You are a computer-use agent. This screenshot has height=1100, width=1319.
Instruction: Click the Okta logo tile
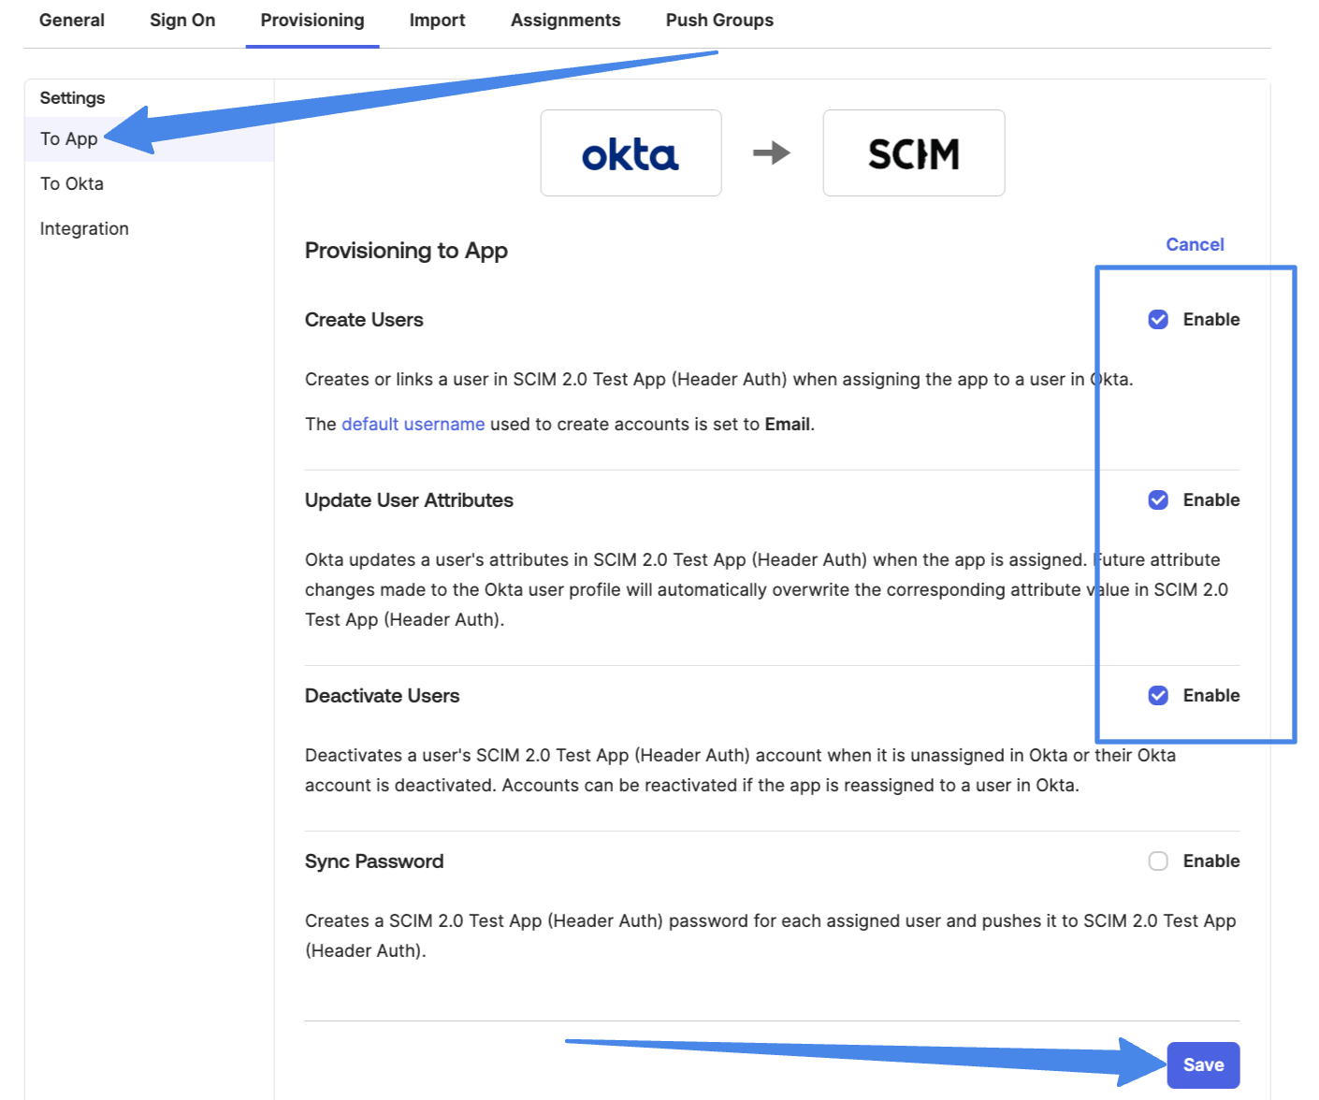click(x=631, y=153)
